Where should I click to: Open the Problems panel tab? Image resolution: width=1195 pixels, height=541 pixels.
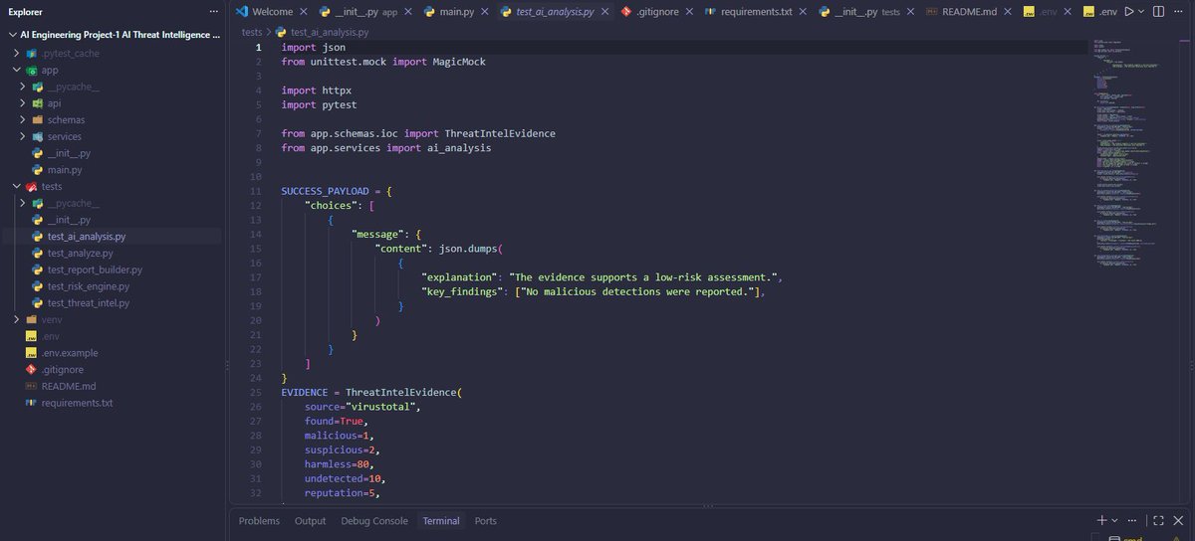tap(259, 521)
